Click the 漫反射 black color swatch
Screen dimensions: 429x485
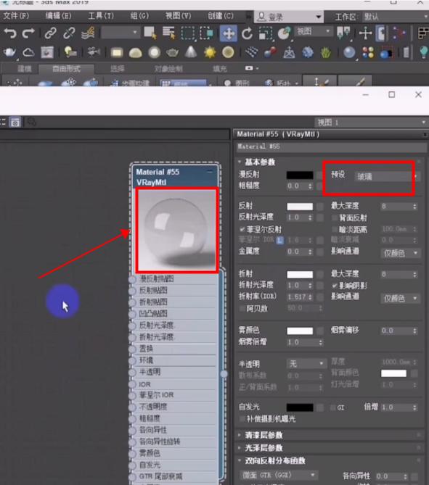pos(300,175)
